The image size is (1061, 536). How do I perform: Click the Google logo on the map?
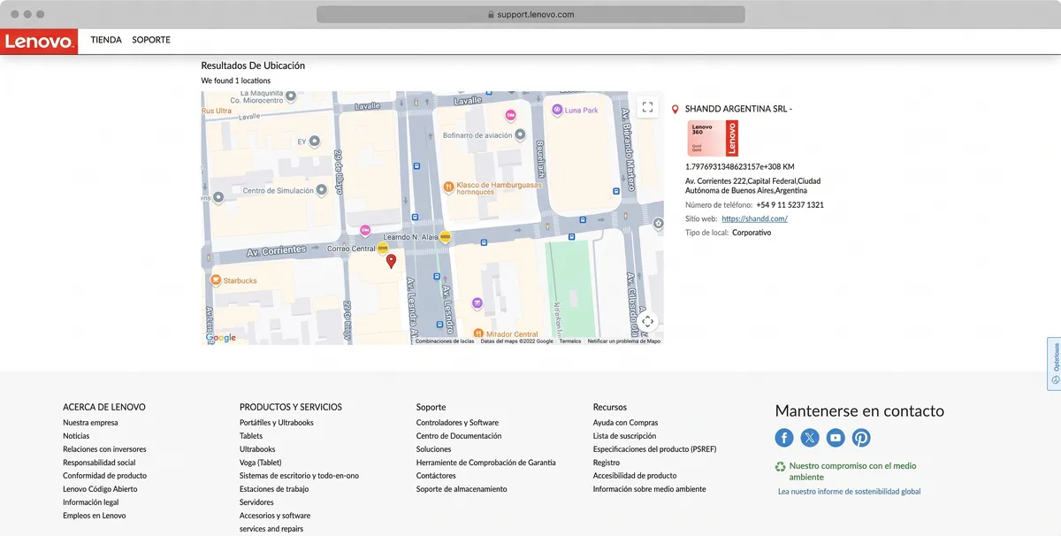[221, 338]
